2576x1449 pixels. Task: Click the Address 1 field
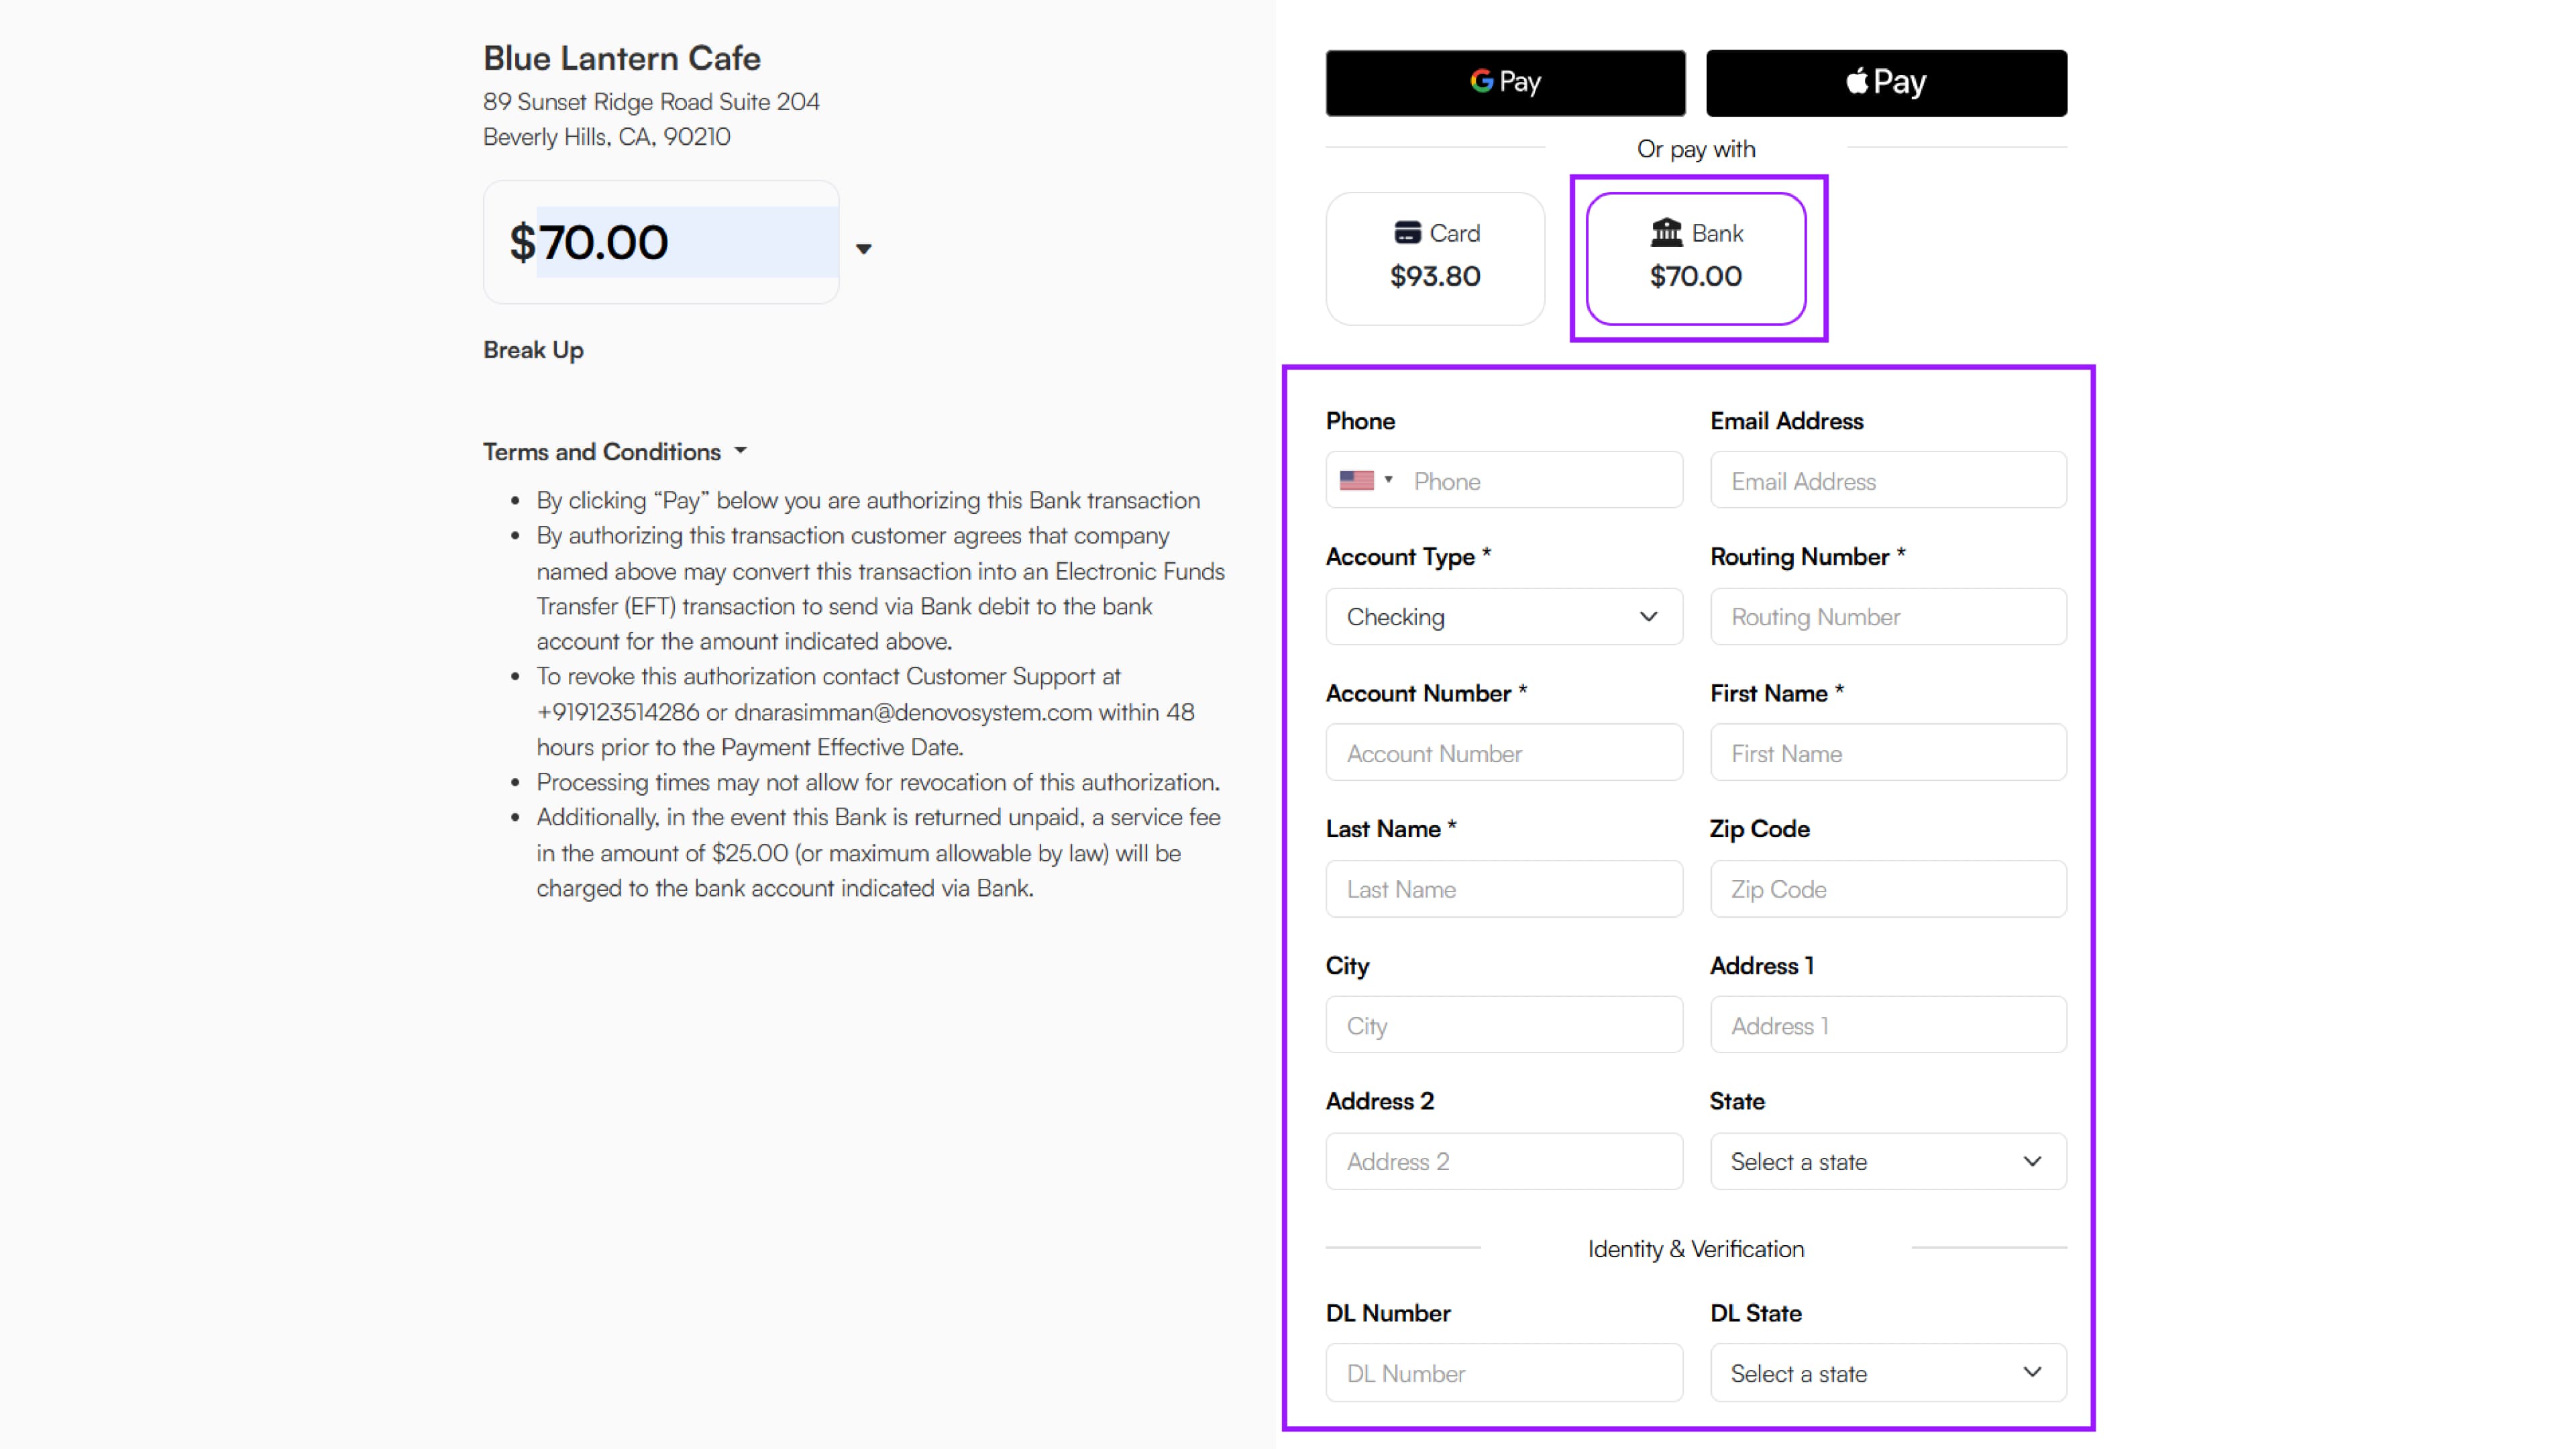[x=1887, y=1025]
